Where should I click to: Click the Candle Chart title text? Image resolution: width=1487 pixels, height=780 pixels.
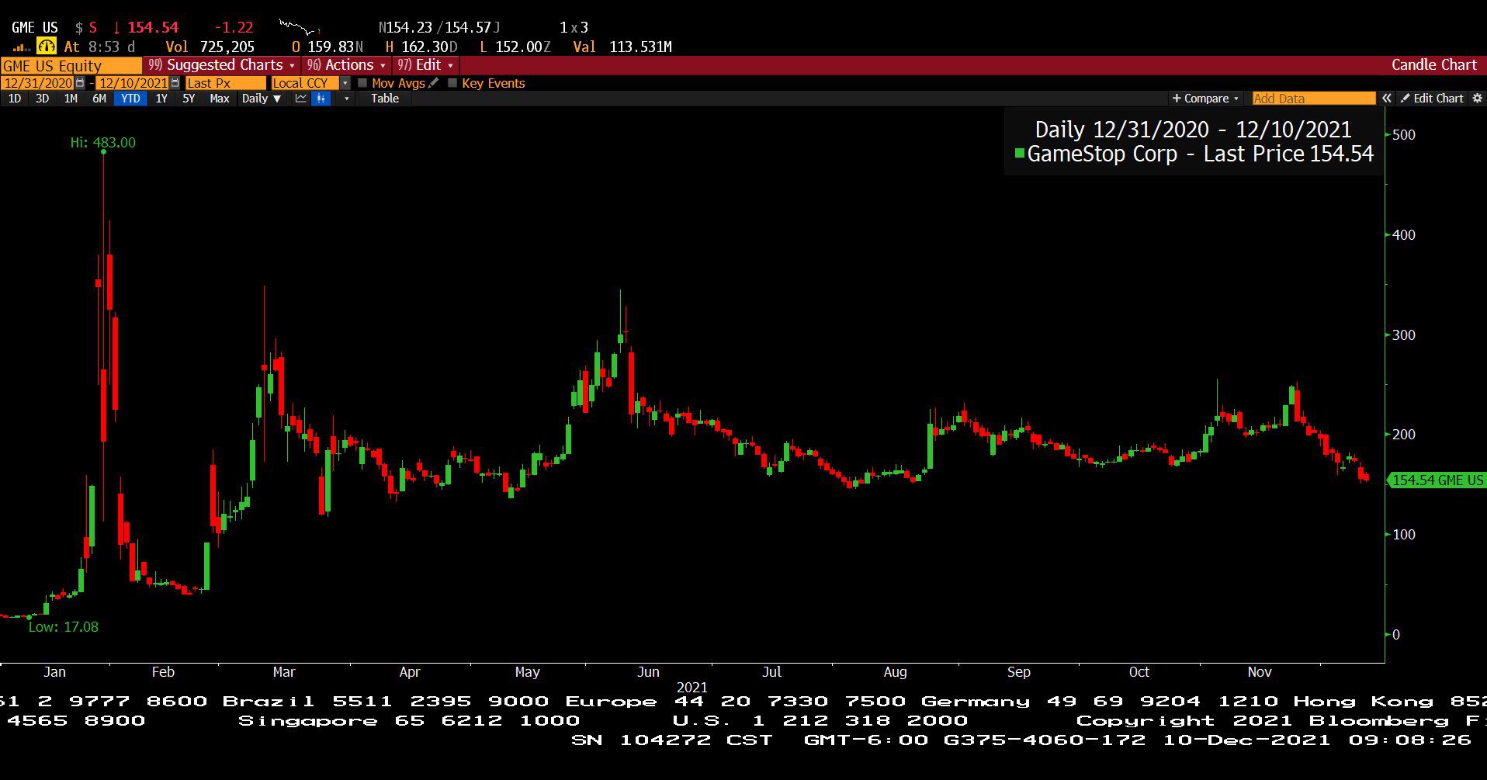1434,65
